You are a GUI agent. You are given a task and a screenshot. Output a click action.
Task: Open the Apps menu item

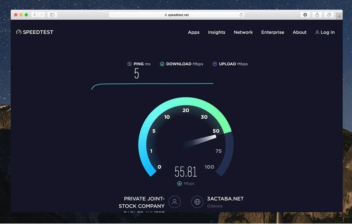click(x=193, y=32)
